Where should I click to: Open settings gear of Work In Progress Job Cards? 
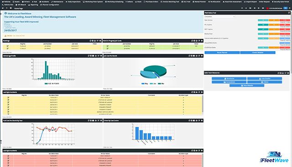202,41
